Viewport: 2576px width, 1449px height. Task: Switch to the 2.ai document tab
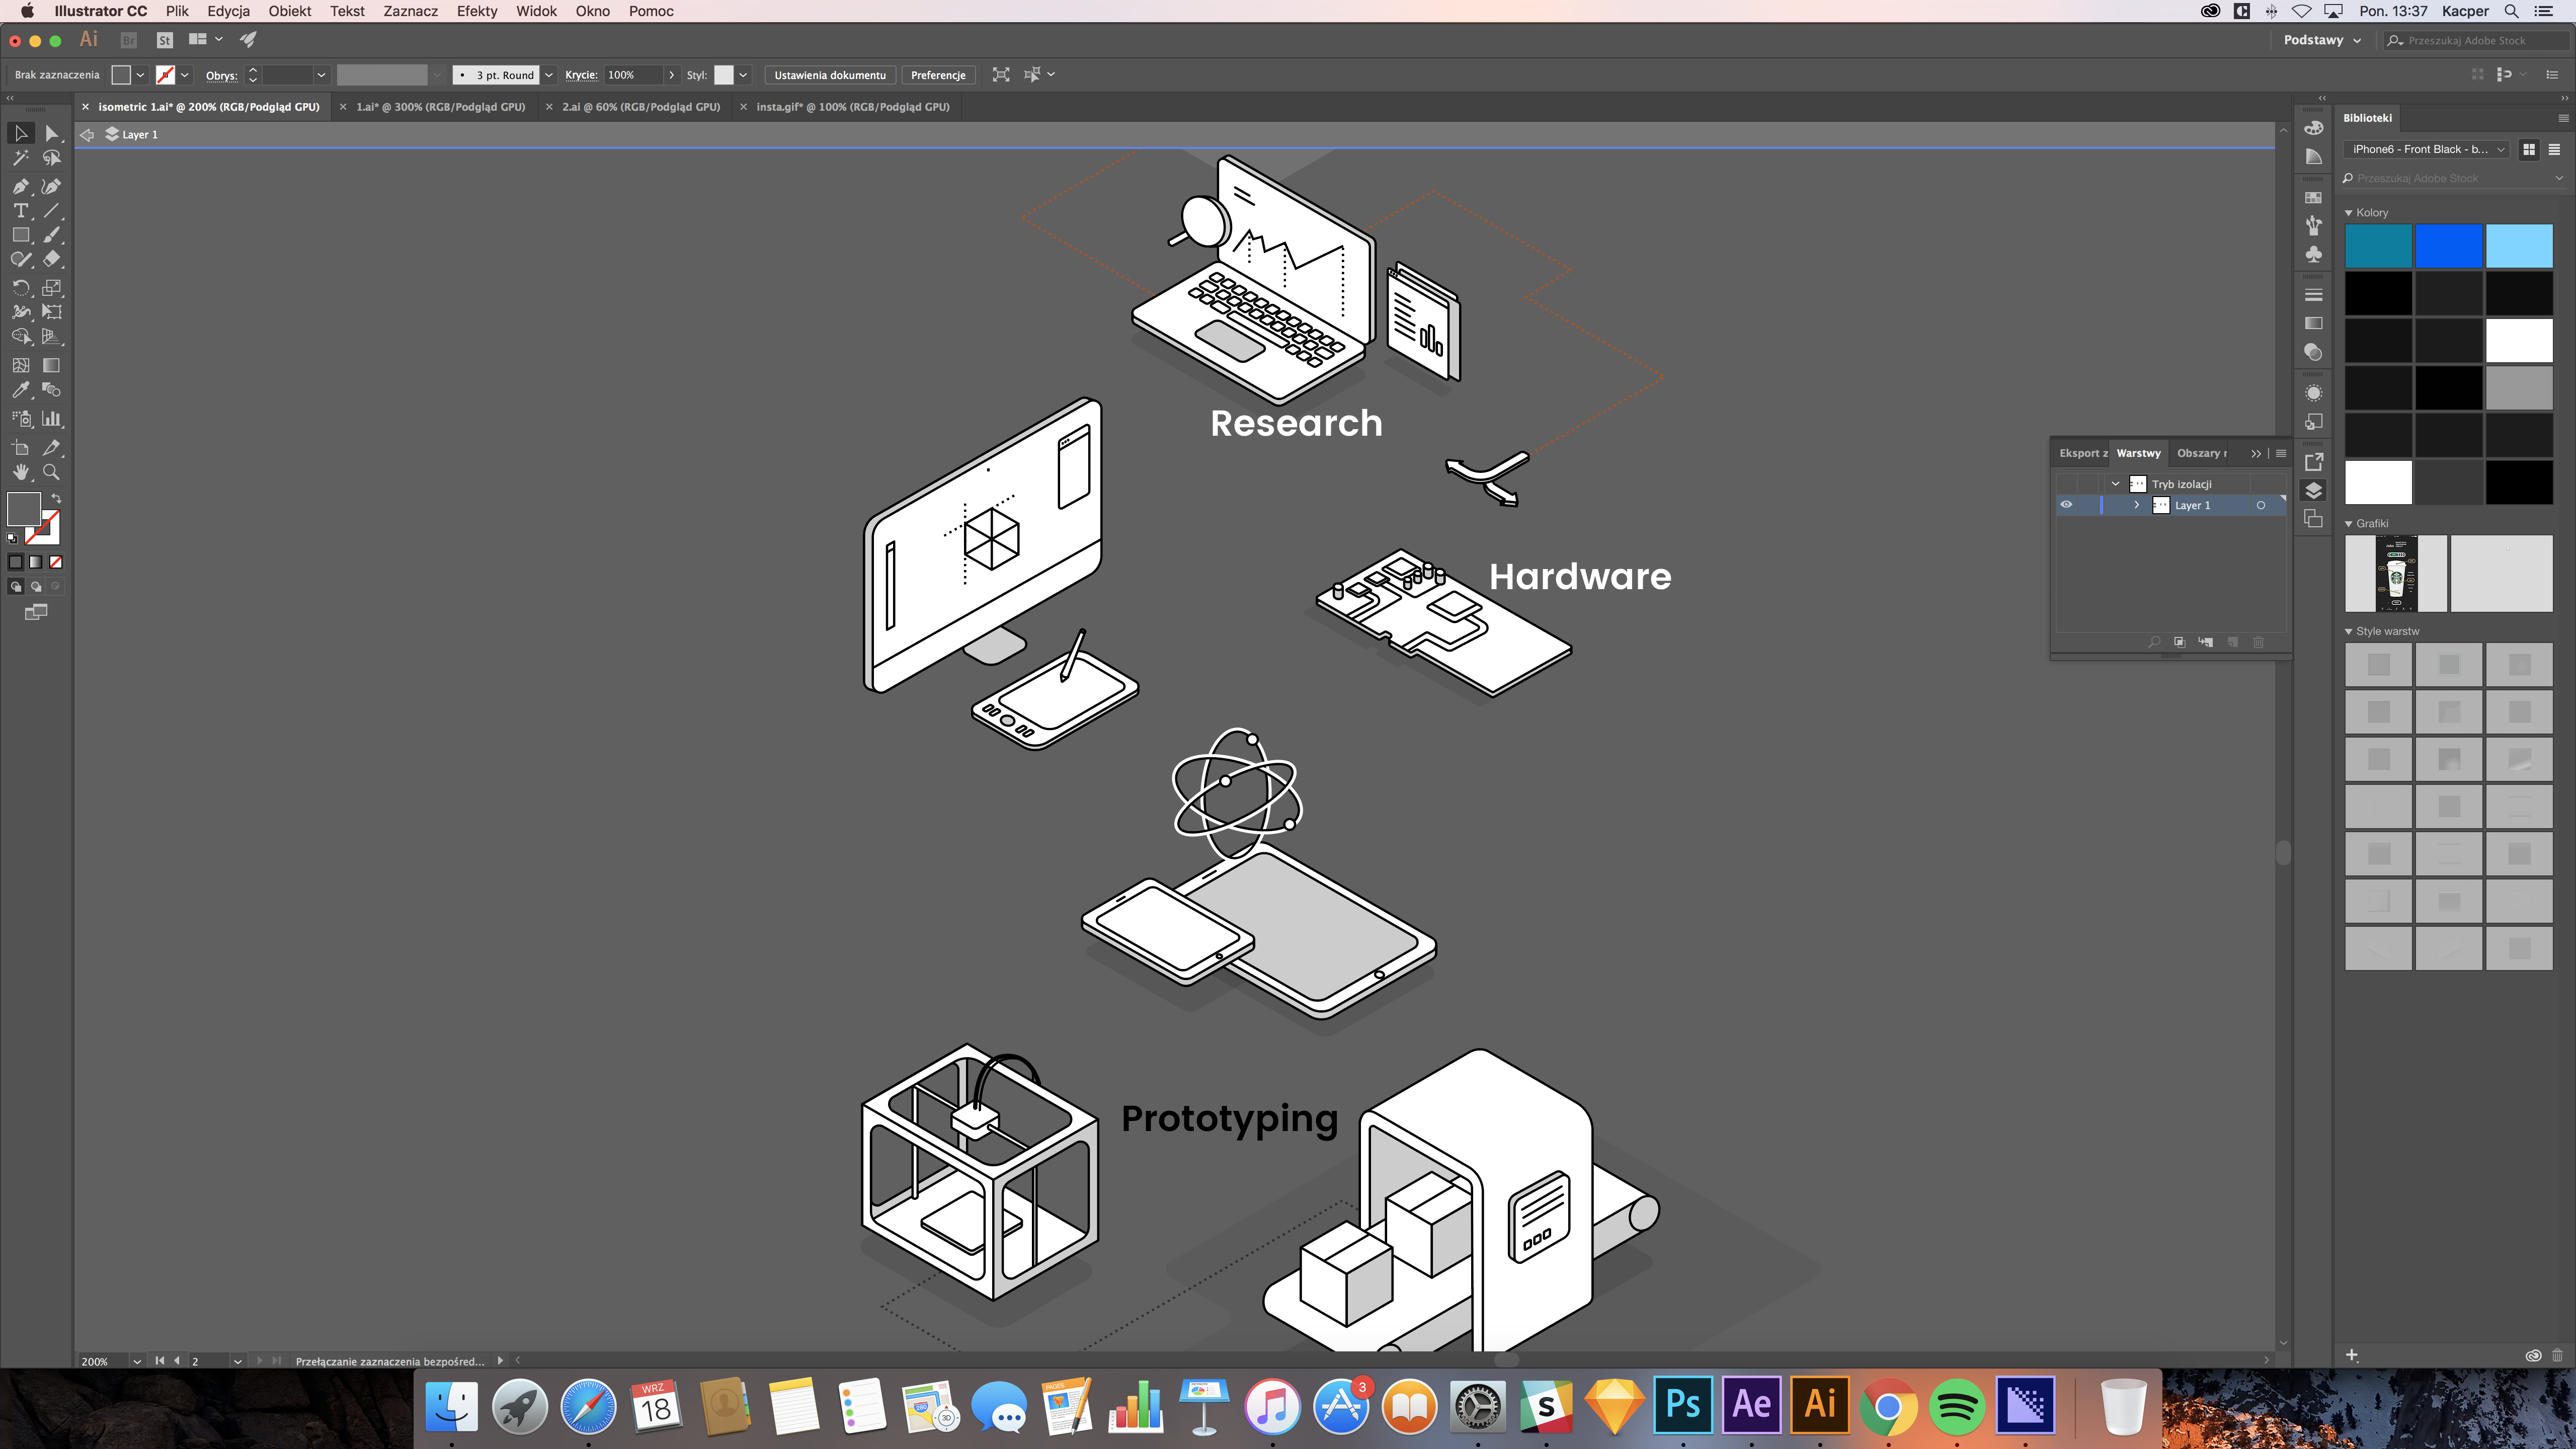click(x=640, y=107)
